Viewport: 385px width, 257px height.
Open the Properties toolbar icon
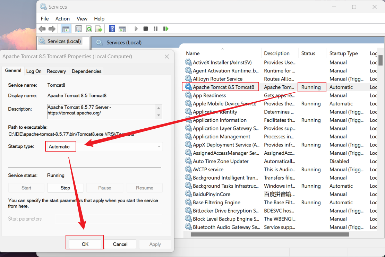pos(79,29)
